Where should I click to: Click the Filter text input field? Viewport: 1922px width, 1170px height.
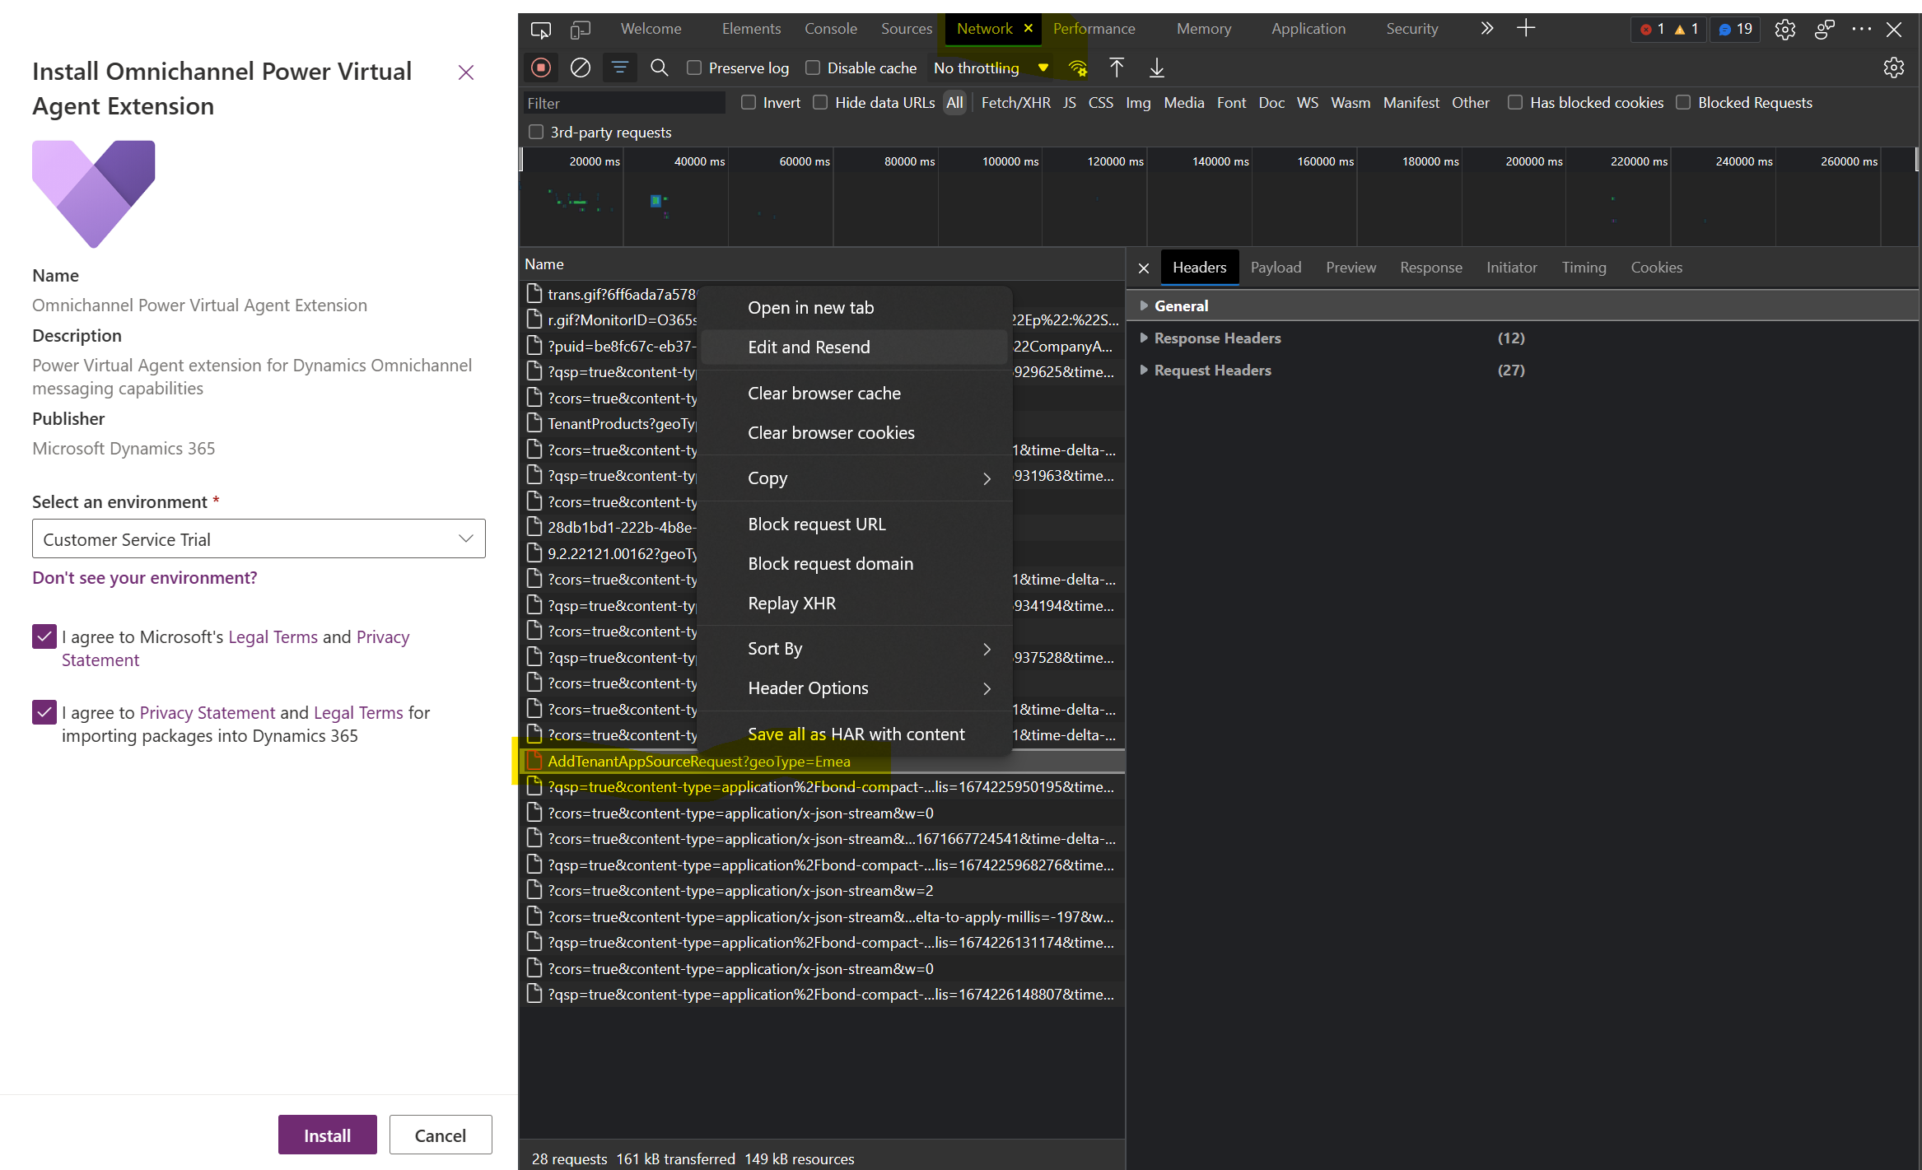click(x=624, y=103)
